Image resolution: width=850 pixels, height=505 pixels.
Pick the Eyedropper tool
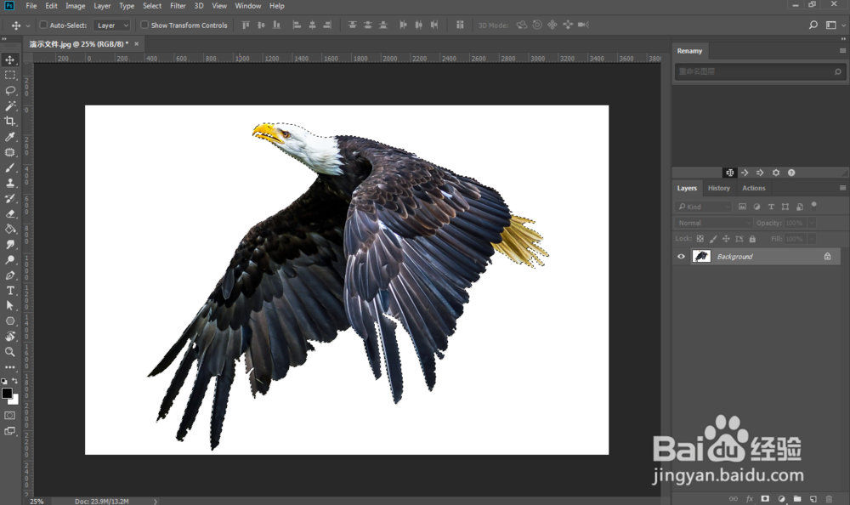pyautogui.click(x=10, y=137)
